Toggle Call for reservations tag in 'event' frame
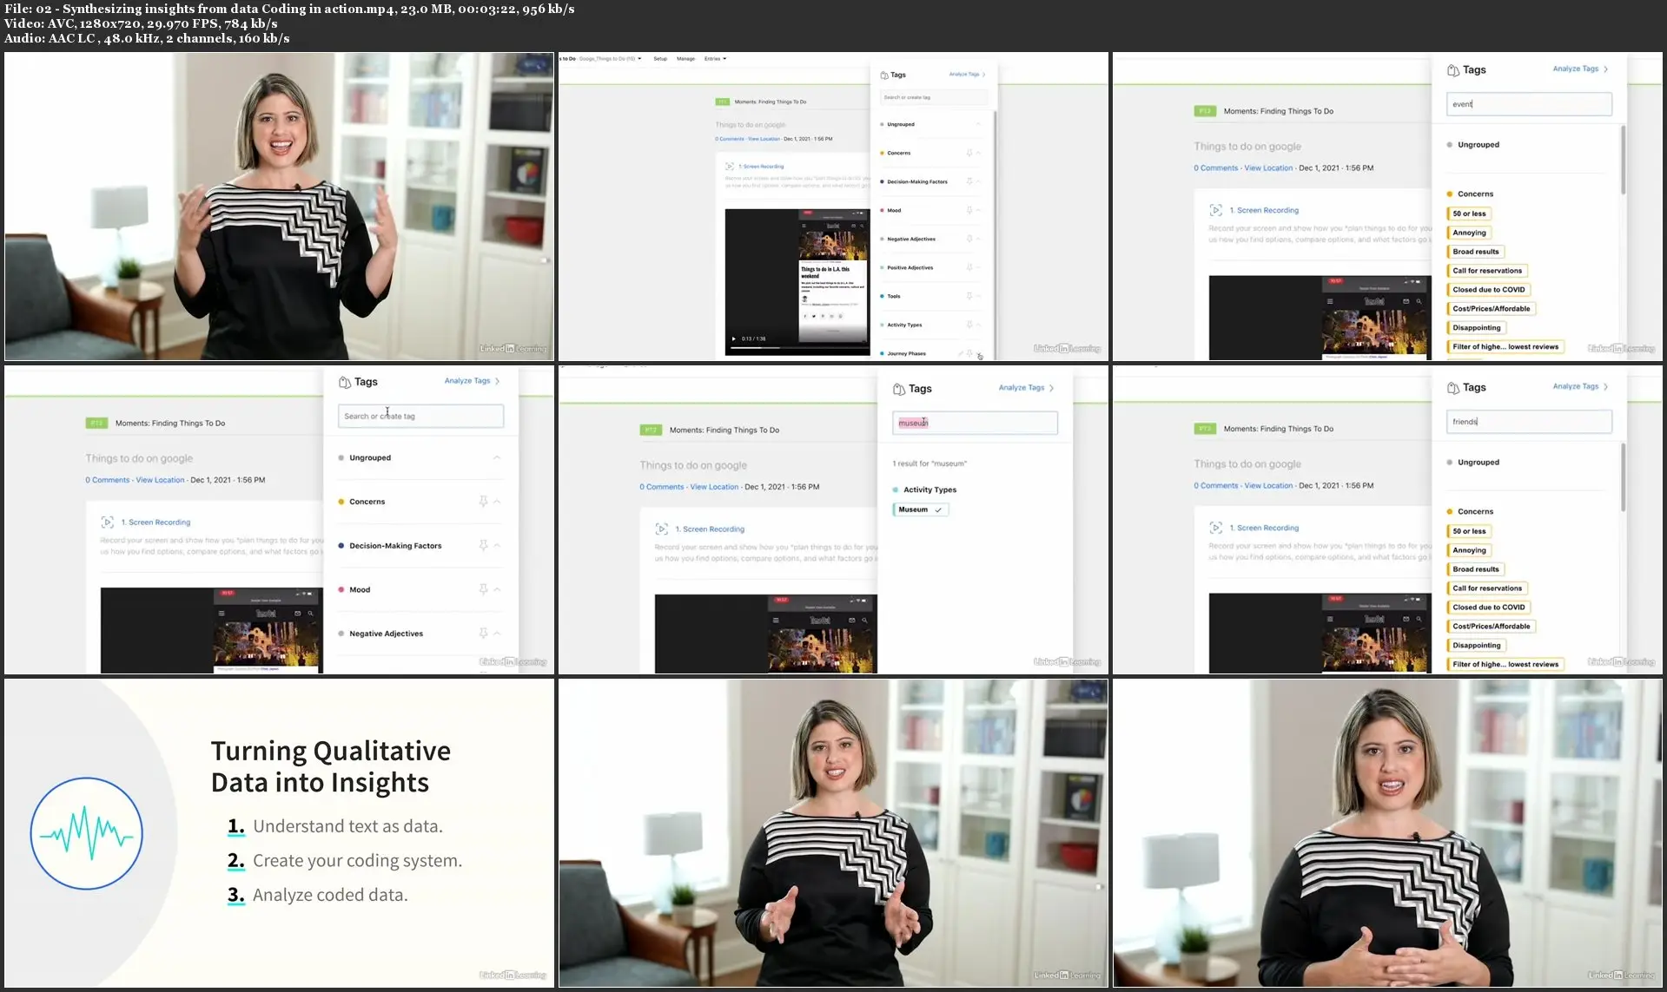Image resolution: width=1667 pixels, height=992 pixels. pos(1487,271)
